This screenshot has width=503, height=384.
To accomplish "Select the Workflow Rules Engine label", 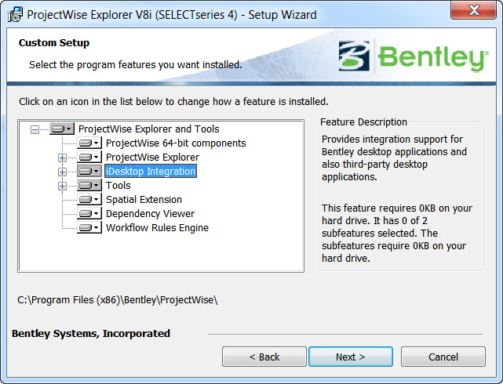I will 157,228.
